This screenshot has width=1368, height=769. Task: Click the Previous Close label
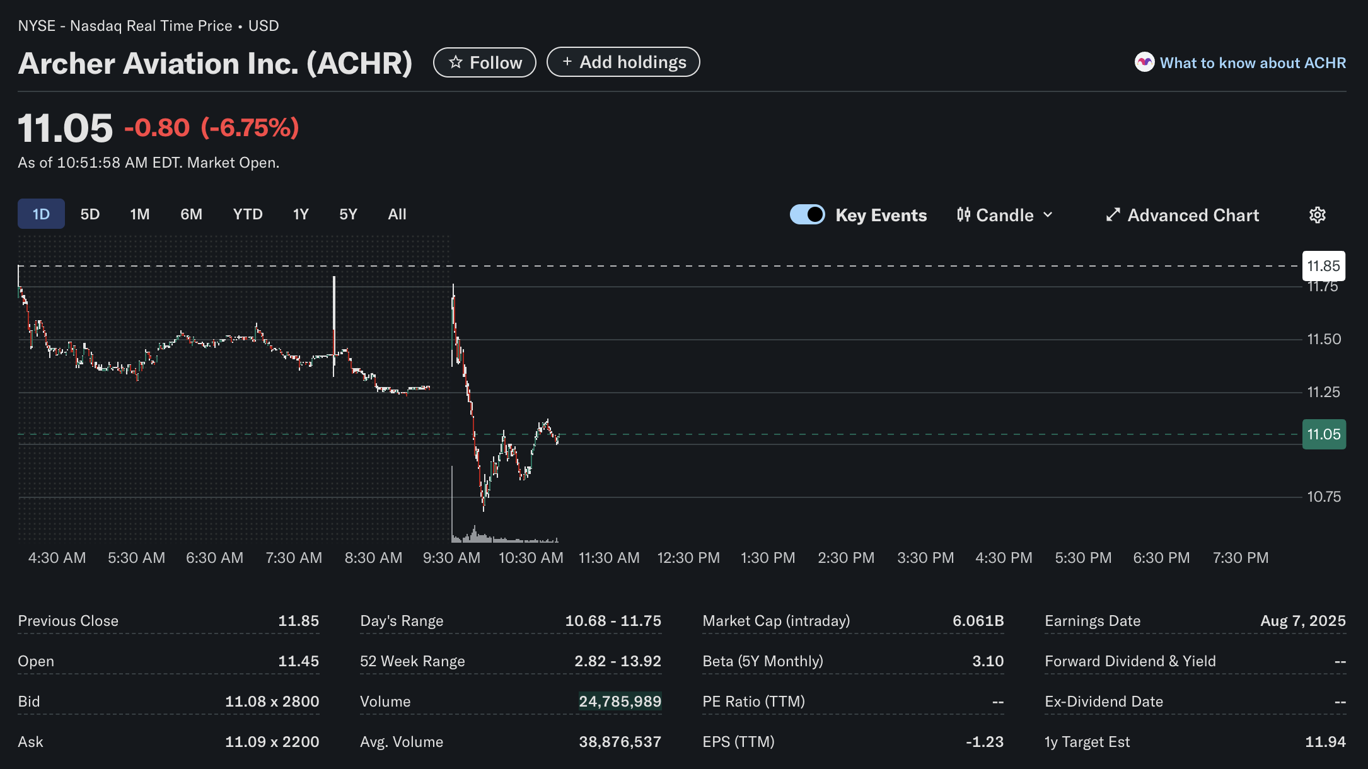click(x=68, y=621)
